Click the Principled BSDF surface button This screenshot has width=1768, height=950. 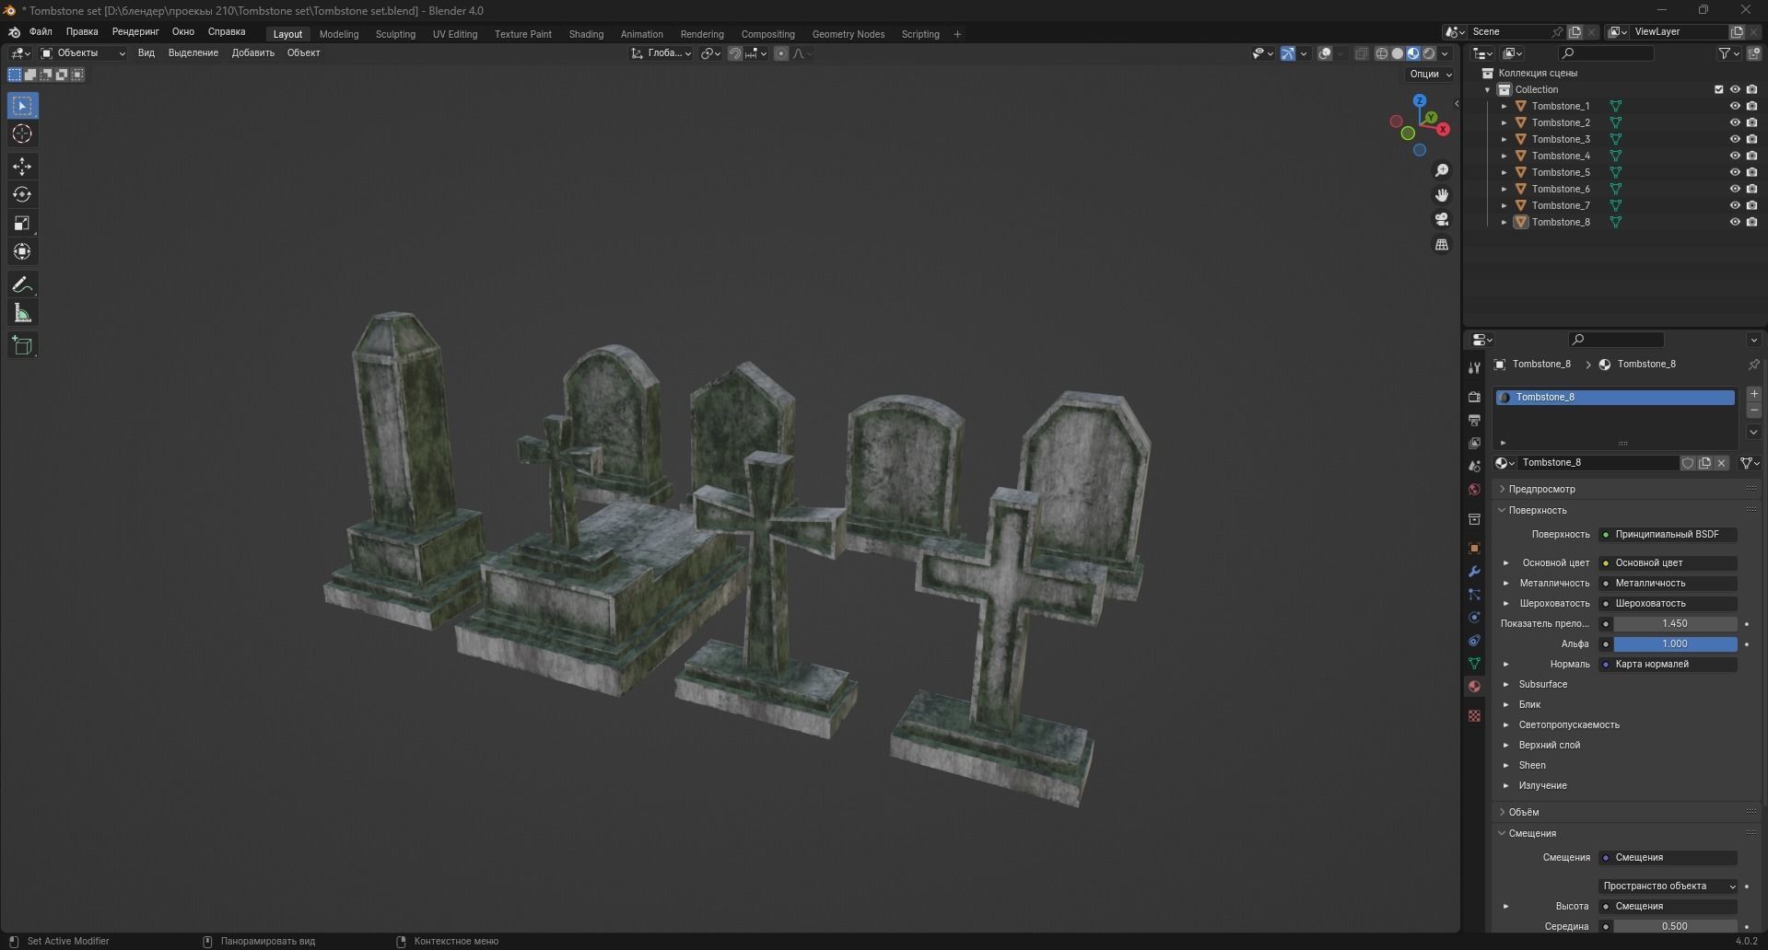click(1668, 534)
